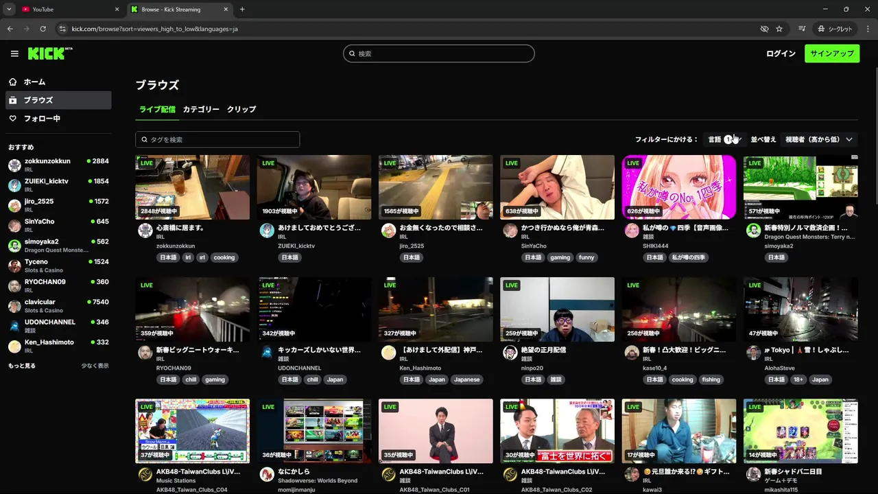Click the third-party cookies eye icon in address bar

coord(764,29)
